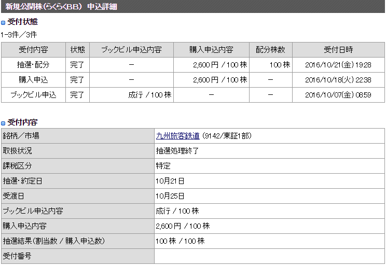Screen dimensions: 386x266
Task: Click the 取扱状況 label cell
Action: pyautogui.click(x=78, y=151)
